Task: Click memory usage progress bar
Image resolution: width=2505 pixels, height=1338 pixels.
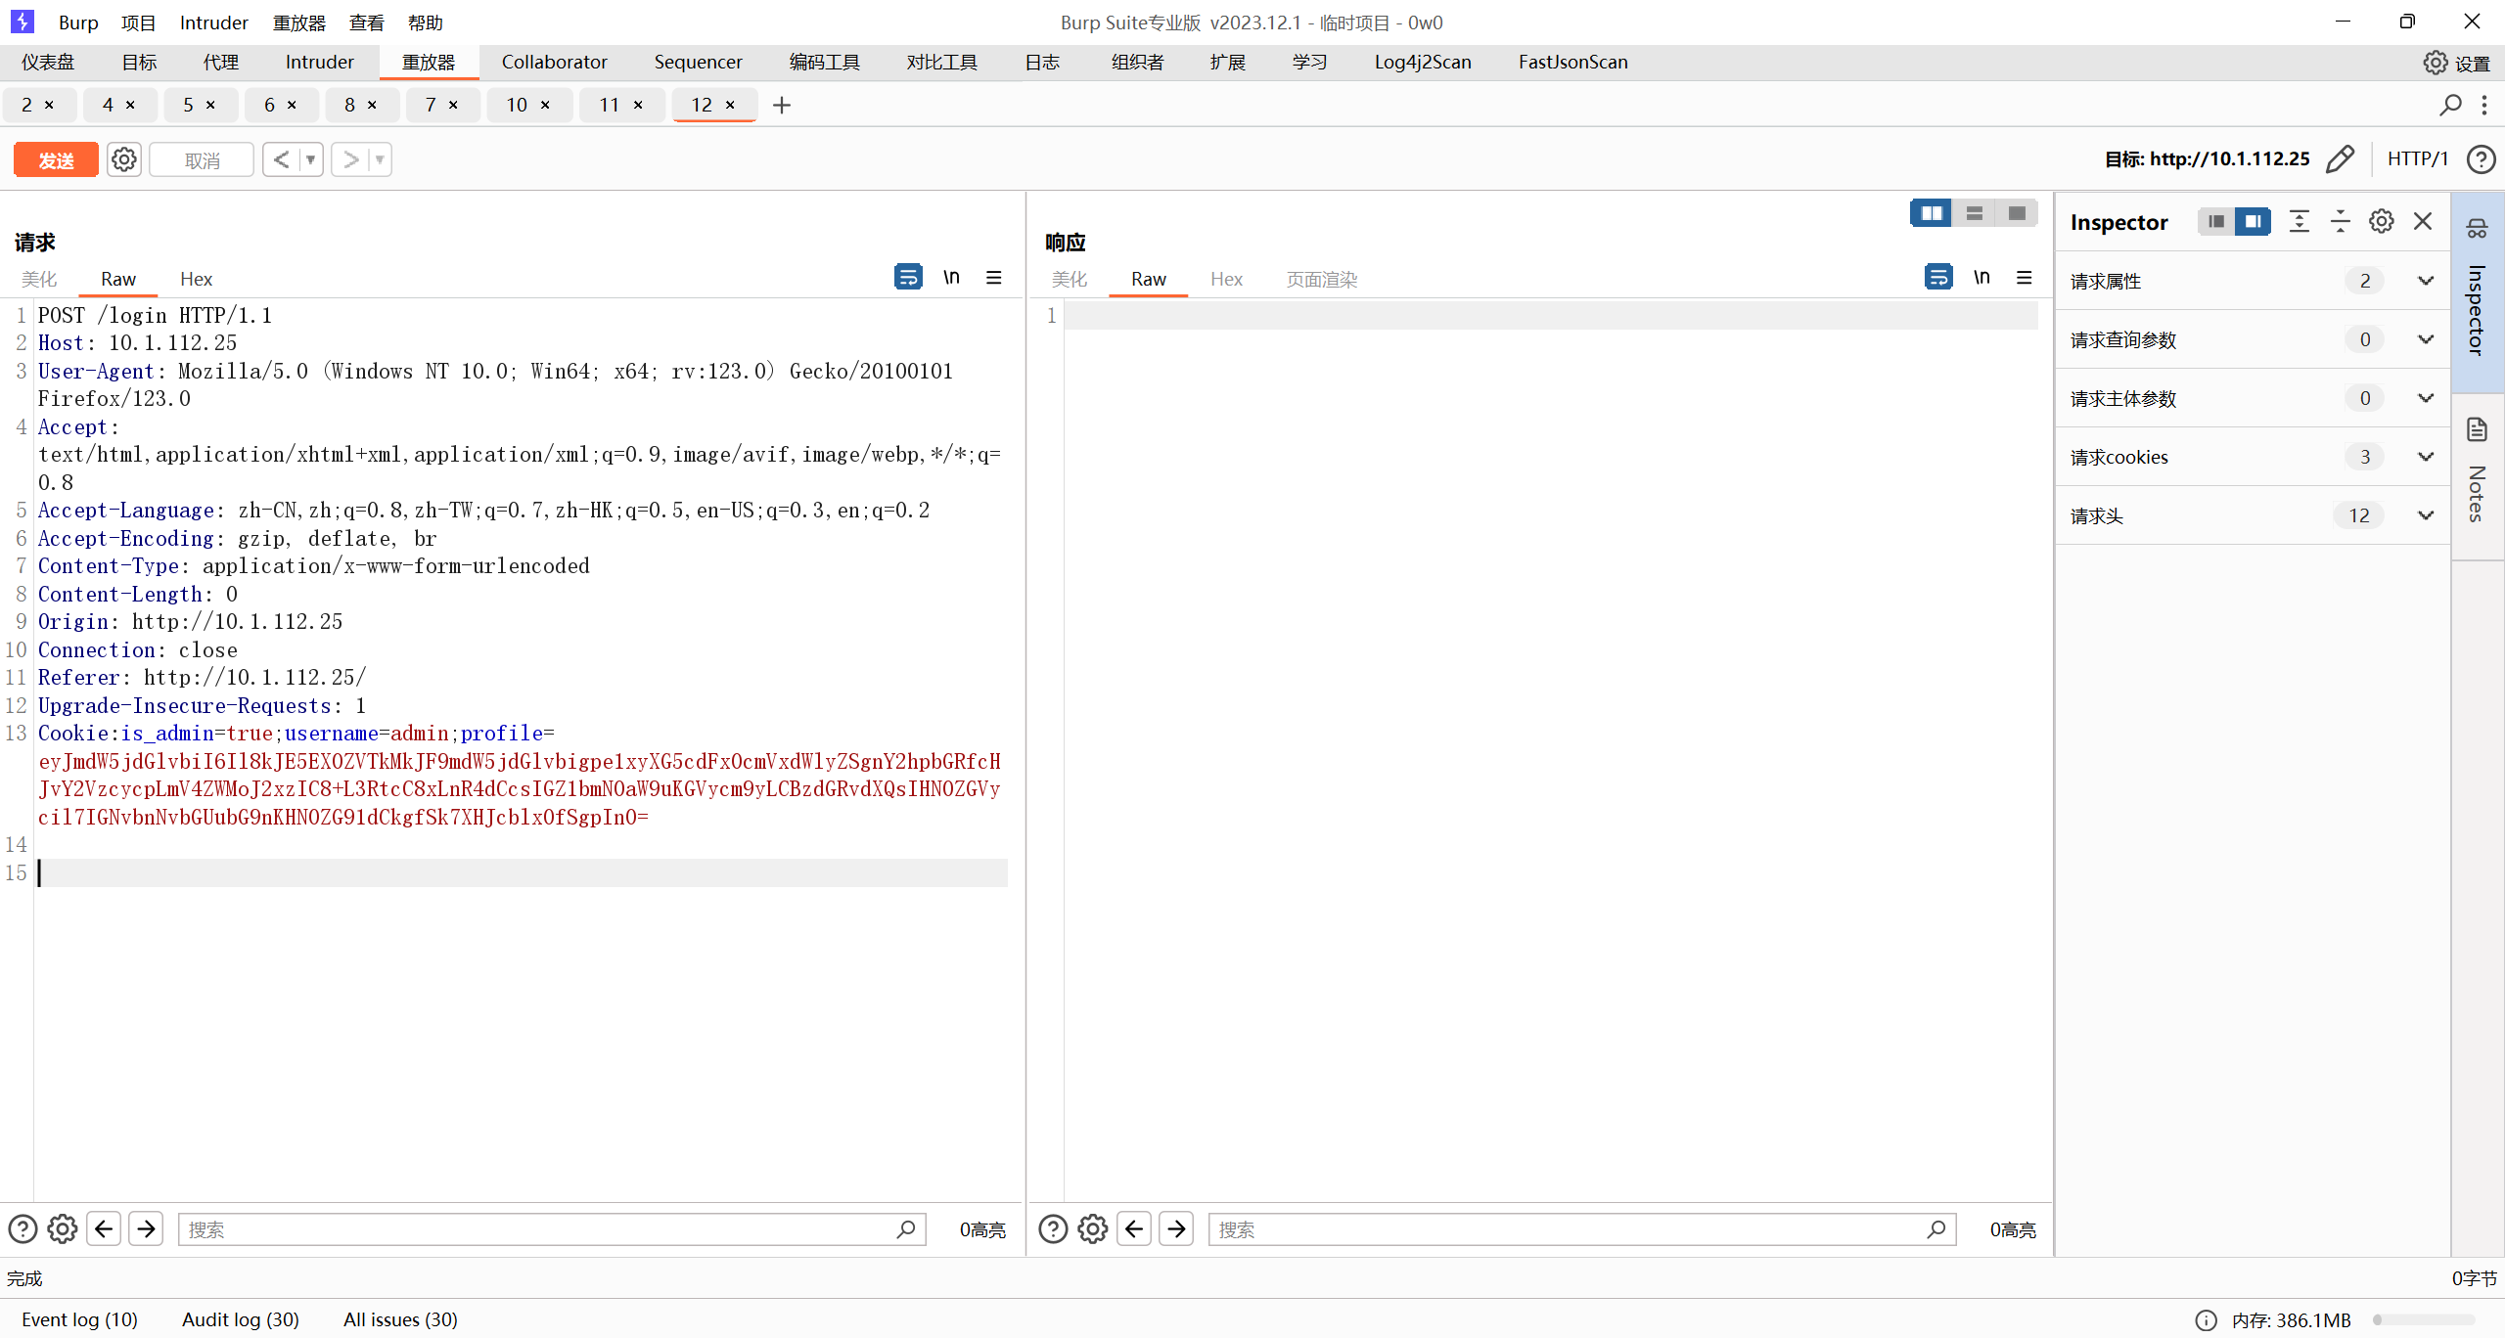Action: point(2424,1319)
